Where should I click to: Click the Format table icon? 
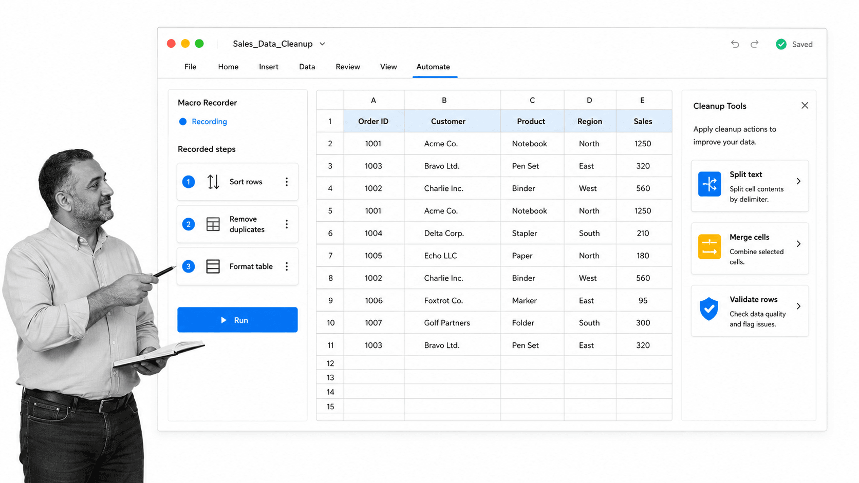213,266
